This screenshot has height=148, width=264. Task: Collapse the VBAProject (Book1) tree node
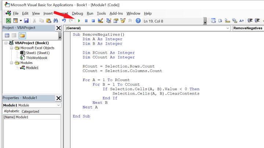[x=6, y=43]
